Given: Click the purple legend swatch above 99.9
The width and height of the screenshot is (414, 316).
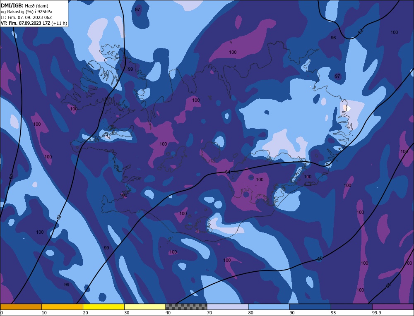Looking at the screenshot, I should pyautogui.click(x=393, y=306).
